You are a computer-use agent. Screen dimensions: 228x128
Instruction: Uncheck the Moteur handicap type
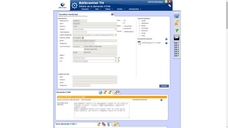pos(139,26)
